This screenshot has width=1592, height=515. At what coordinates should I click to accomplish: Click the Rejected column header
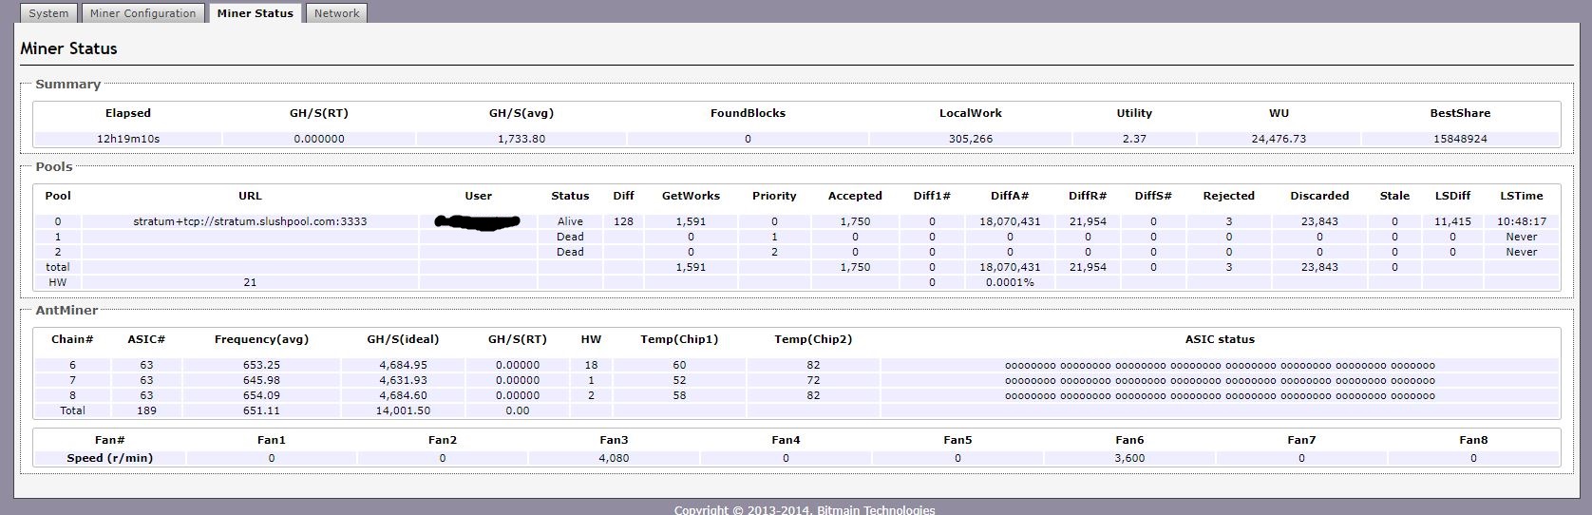[1228, 196]
